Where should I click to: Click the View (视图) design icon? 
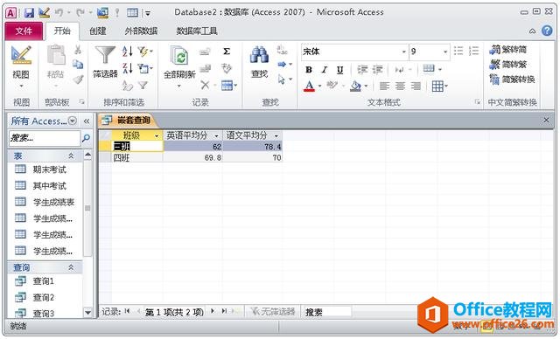21,55
